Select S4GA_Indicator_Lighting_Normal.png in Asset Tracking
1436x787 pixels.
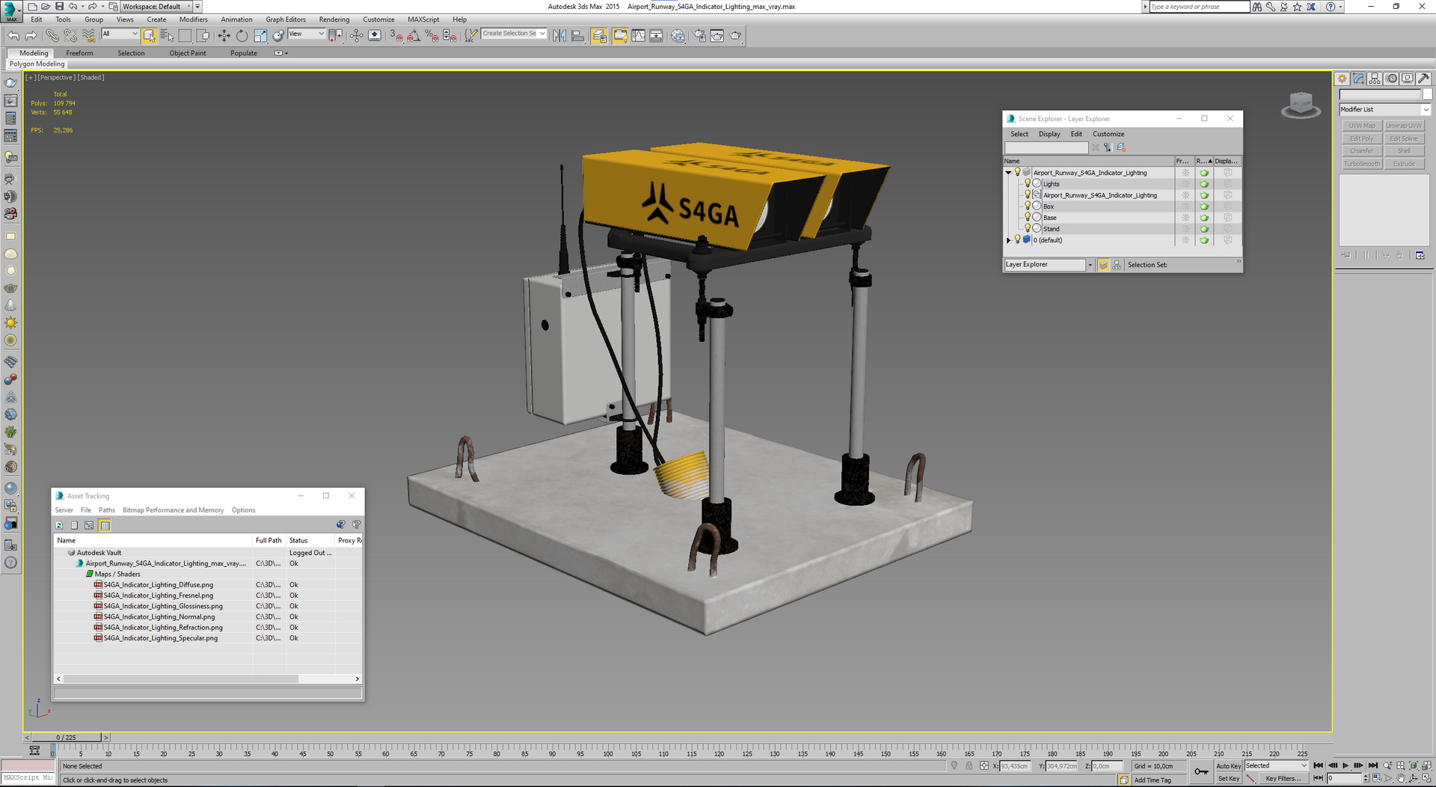coord(159,617)
